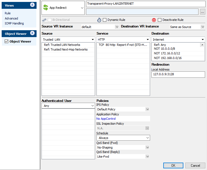Expand the Destination Internet dropdown
The image size is (207, 170).
203,40
